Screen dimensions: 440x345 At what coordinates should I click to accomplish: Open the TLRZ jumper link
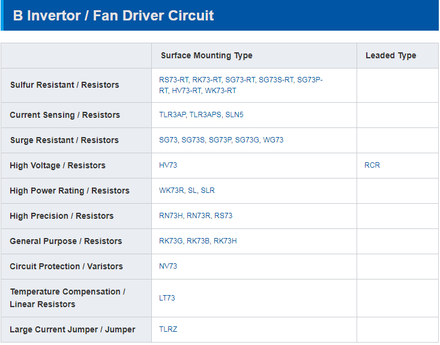pyautogui.click(x=168, y=329)
